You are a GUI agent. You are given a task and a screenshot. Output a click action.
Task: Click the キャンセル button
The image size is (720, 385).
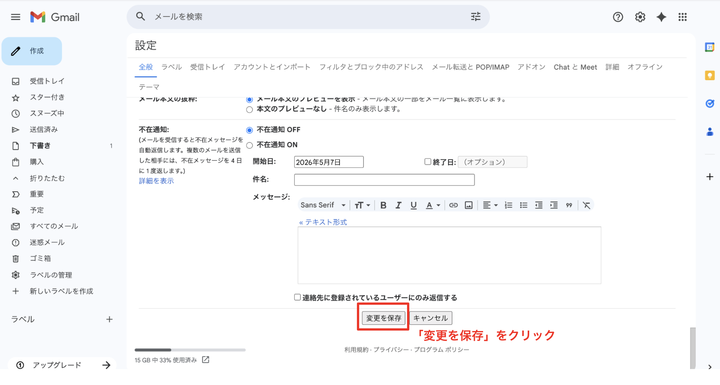(431, 318)
